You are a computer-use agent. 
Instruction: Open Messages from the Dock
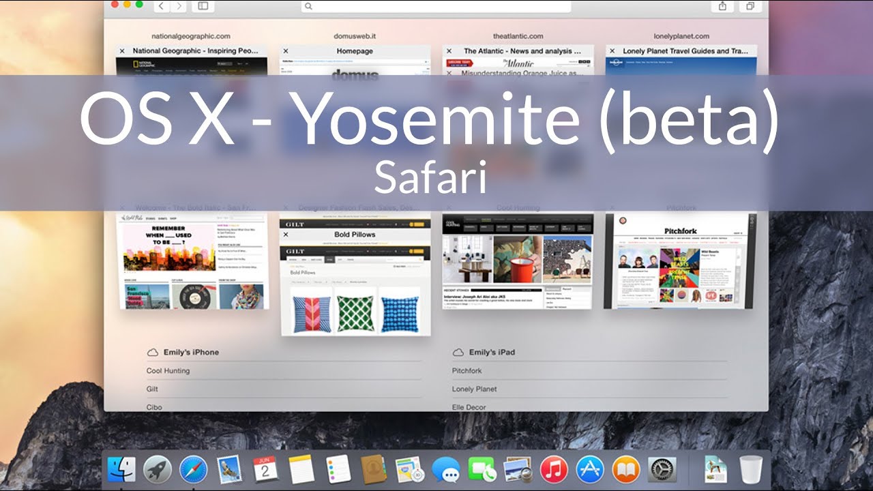click(445, 470)
